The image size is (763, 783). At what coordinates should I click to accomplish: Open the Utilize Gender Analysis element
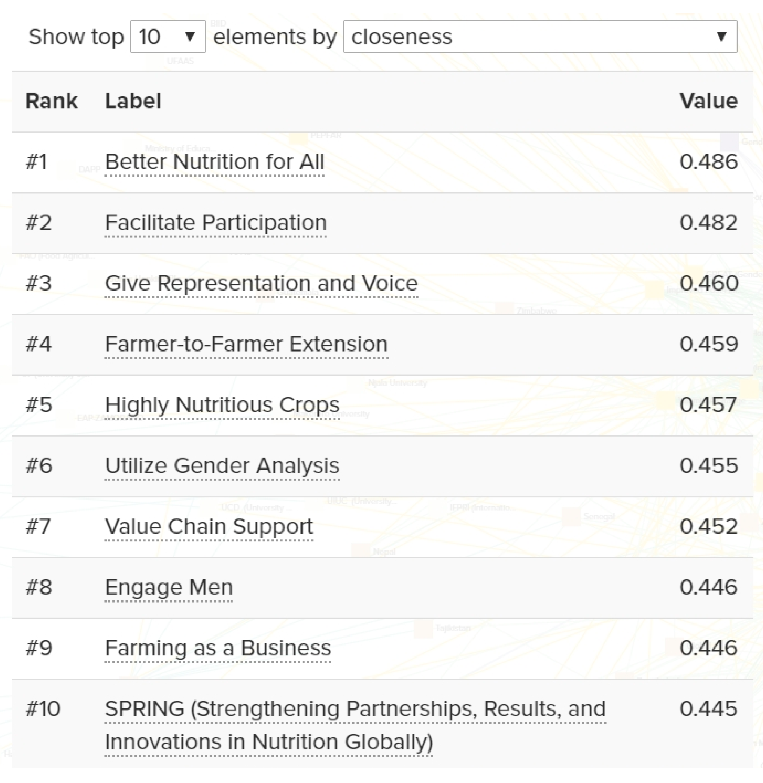222,466
